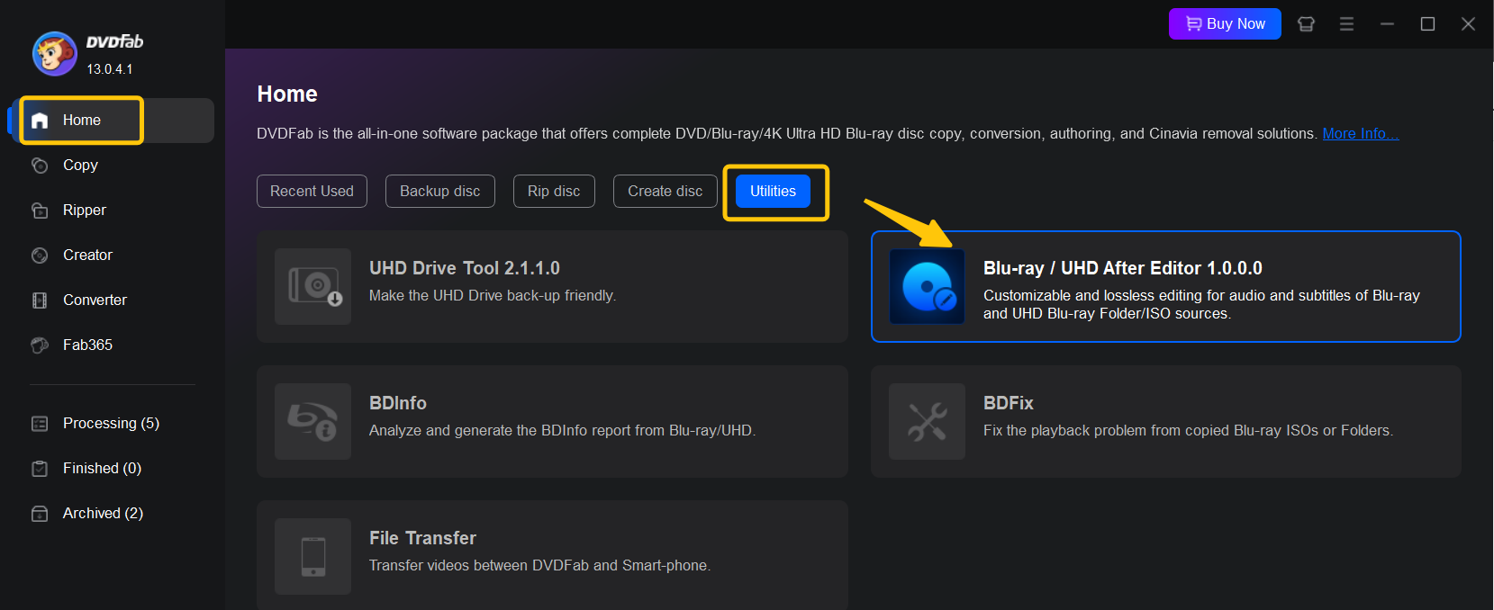Click 'Transfer videos between DVDFab and Smart-phone.' text

(x=539, y=566)
